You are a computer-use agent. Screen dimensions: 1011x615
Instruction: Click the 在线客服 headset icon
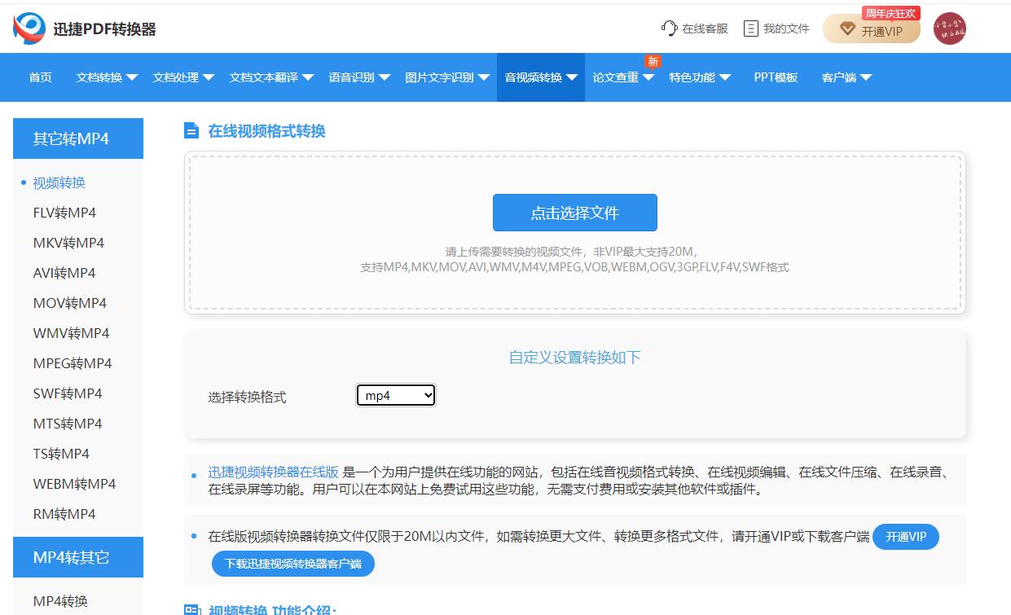(x=670, y=29)
